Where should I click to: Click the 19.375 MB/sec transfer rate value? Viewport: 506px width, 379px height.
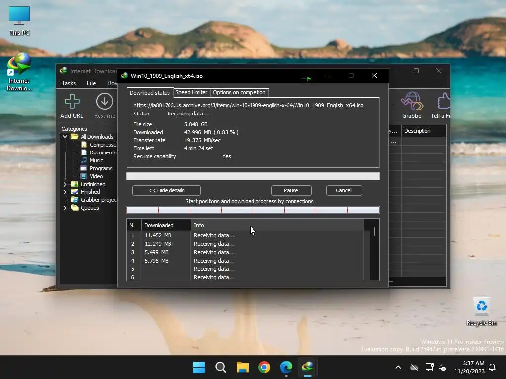[202, 140]
